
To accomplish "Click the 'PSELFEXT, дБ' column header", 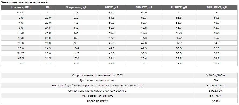I will pos(217,7).
